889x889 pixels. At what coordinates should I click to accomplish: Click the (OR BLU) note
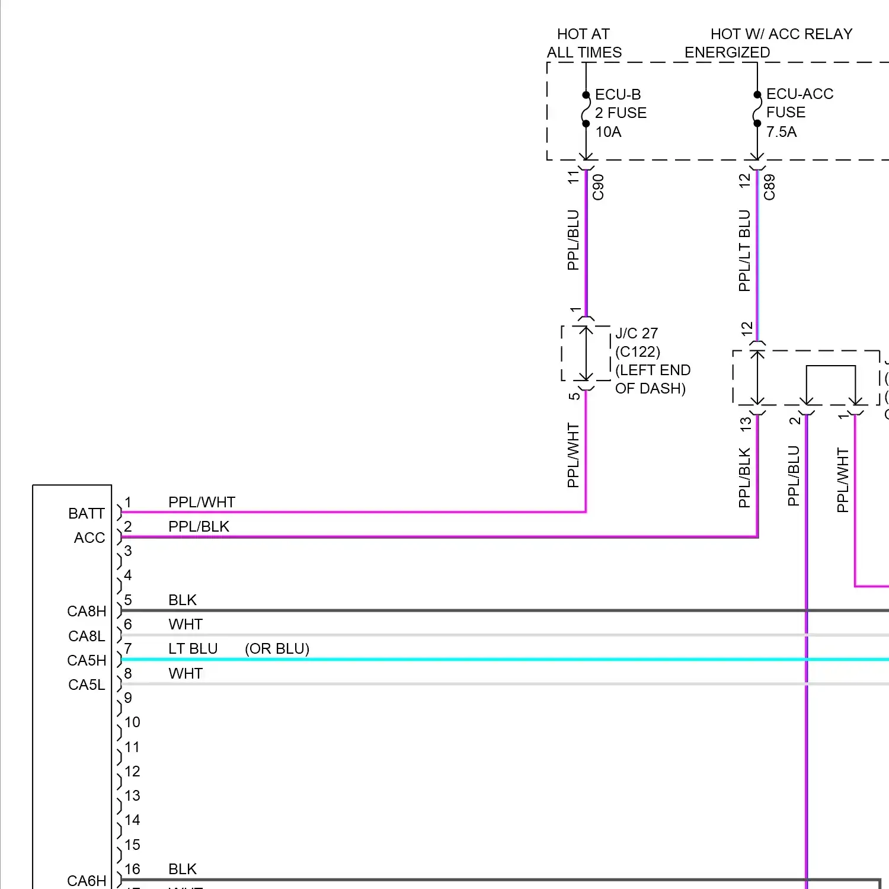pyautogui.click(x=277, y=648)
